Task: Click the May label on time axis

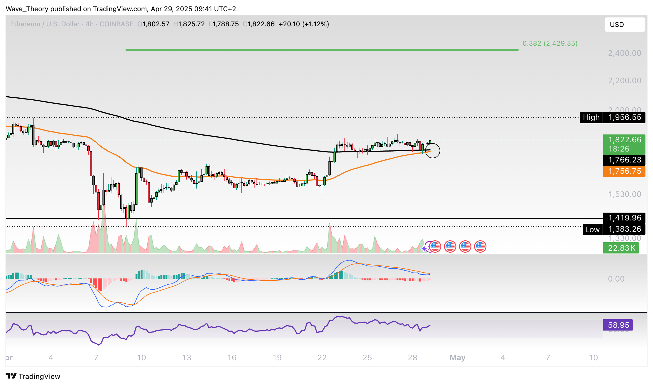Action: pos(457,357)
